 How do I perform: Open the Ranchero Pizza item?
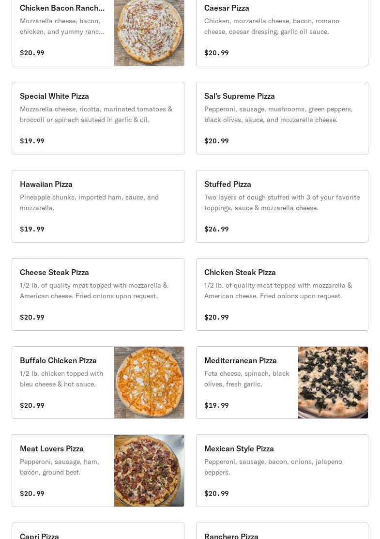[282, 531]
